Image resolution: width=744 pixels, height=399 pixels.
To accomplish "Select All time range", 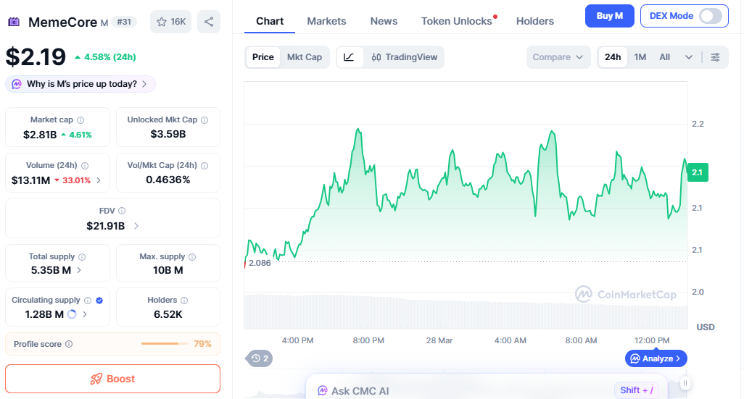I will click(665, 57).
